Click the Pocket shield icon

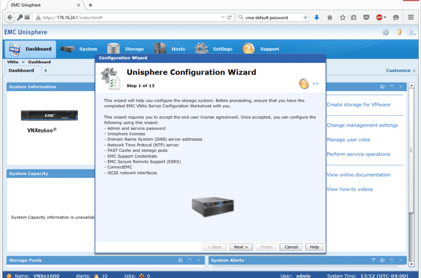pyautogui.click(x=366, y=17)
